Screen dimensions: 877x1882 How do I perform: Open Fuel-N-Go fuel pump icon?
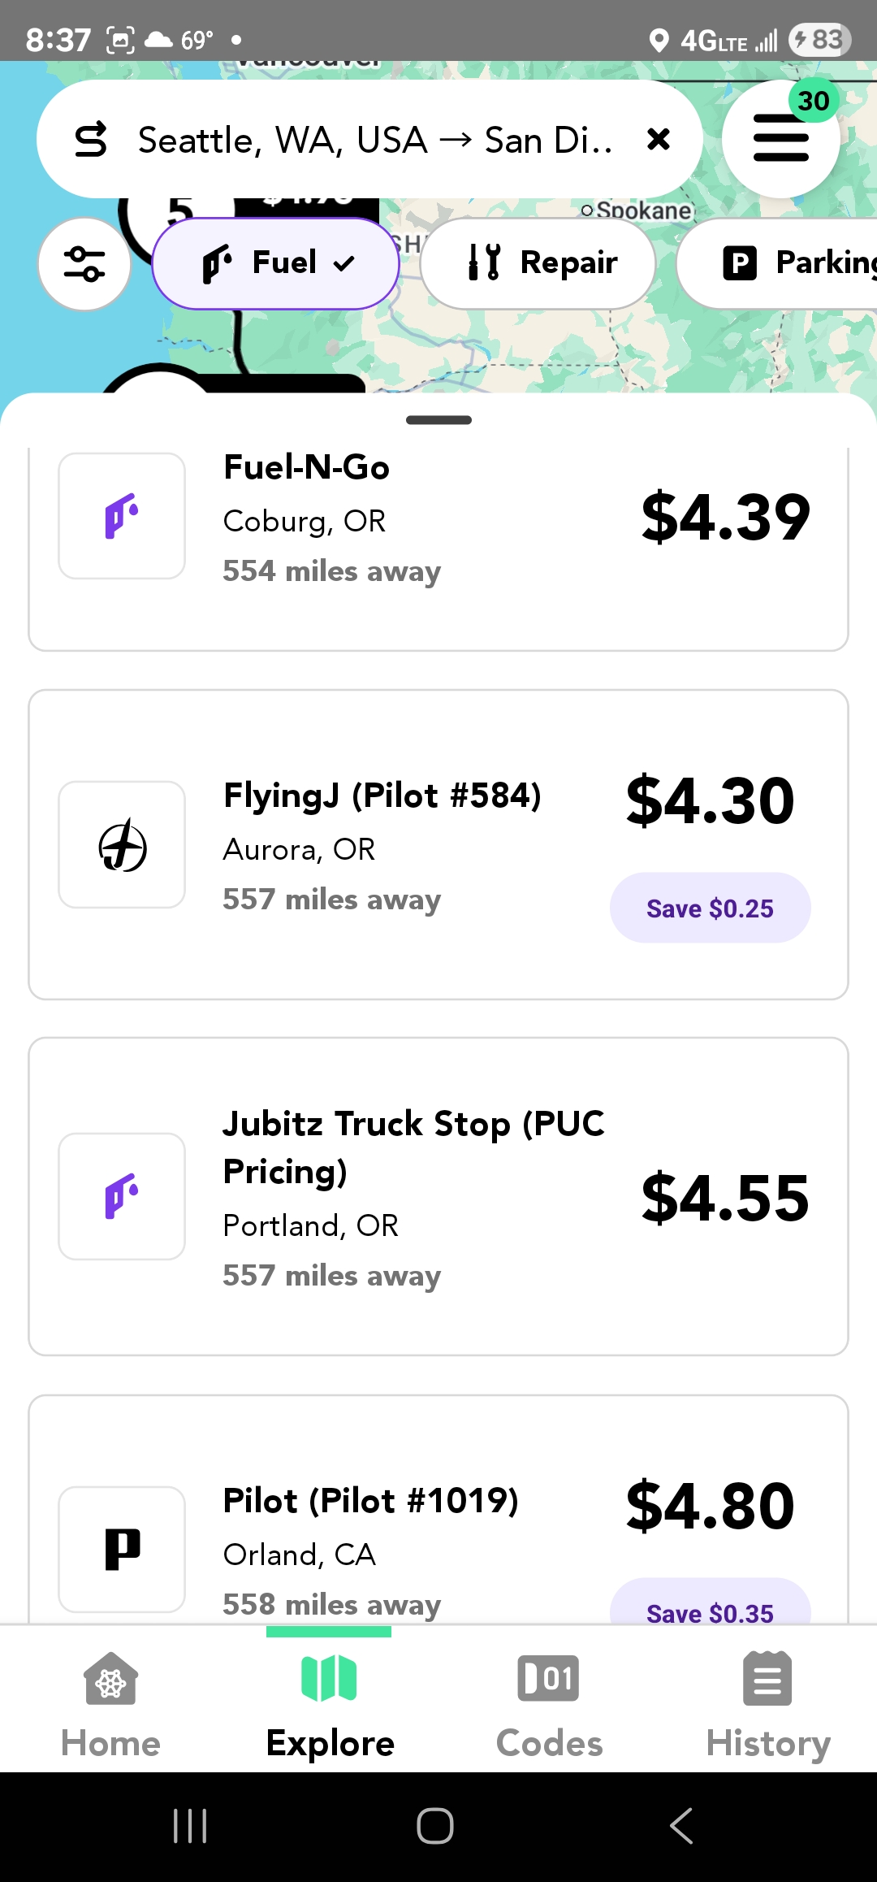point(122,516)
